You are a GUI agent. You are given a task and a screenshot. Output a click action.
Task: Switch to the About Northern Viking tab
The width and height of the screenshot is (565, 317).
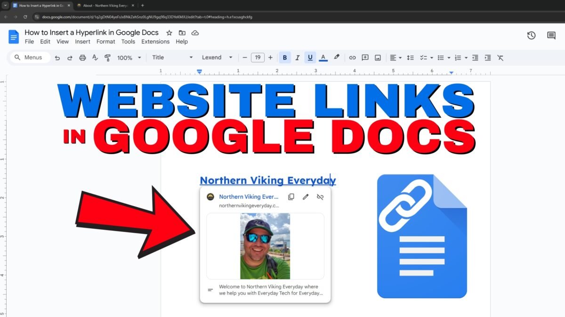tap(105, 6)
